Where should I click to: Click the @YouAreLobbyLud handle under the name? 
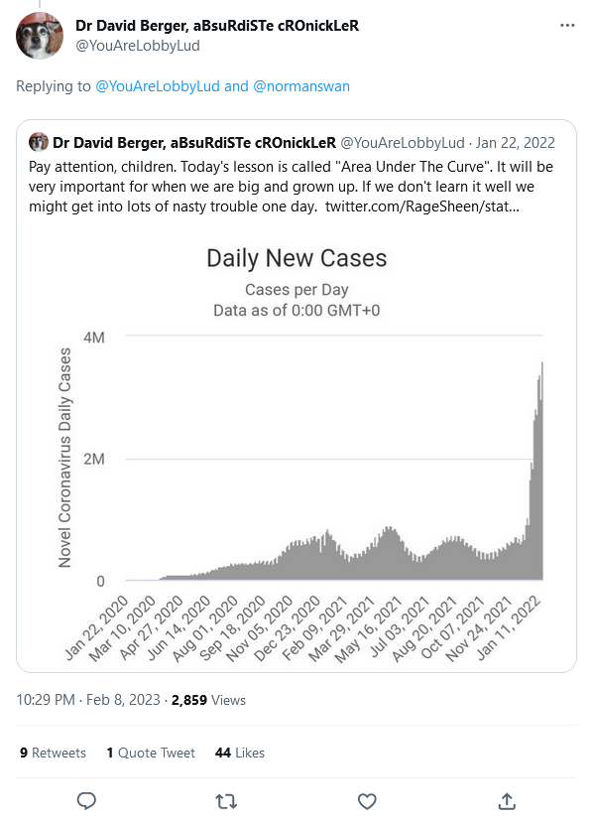tap(138, 46)
